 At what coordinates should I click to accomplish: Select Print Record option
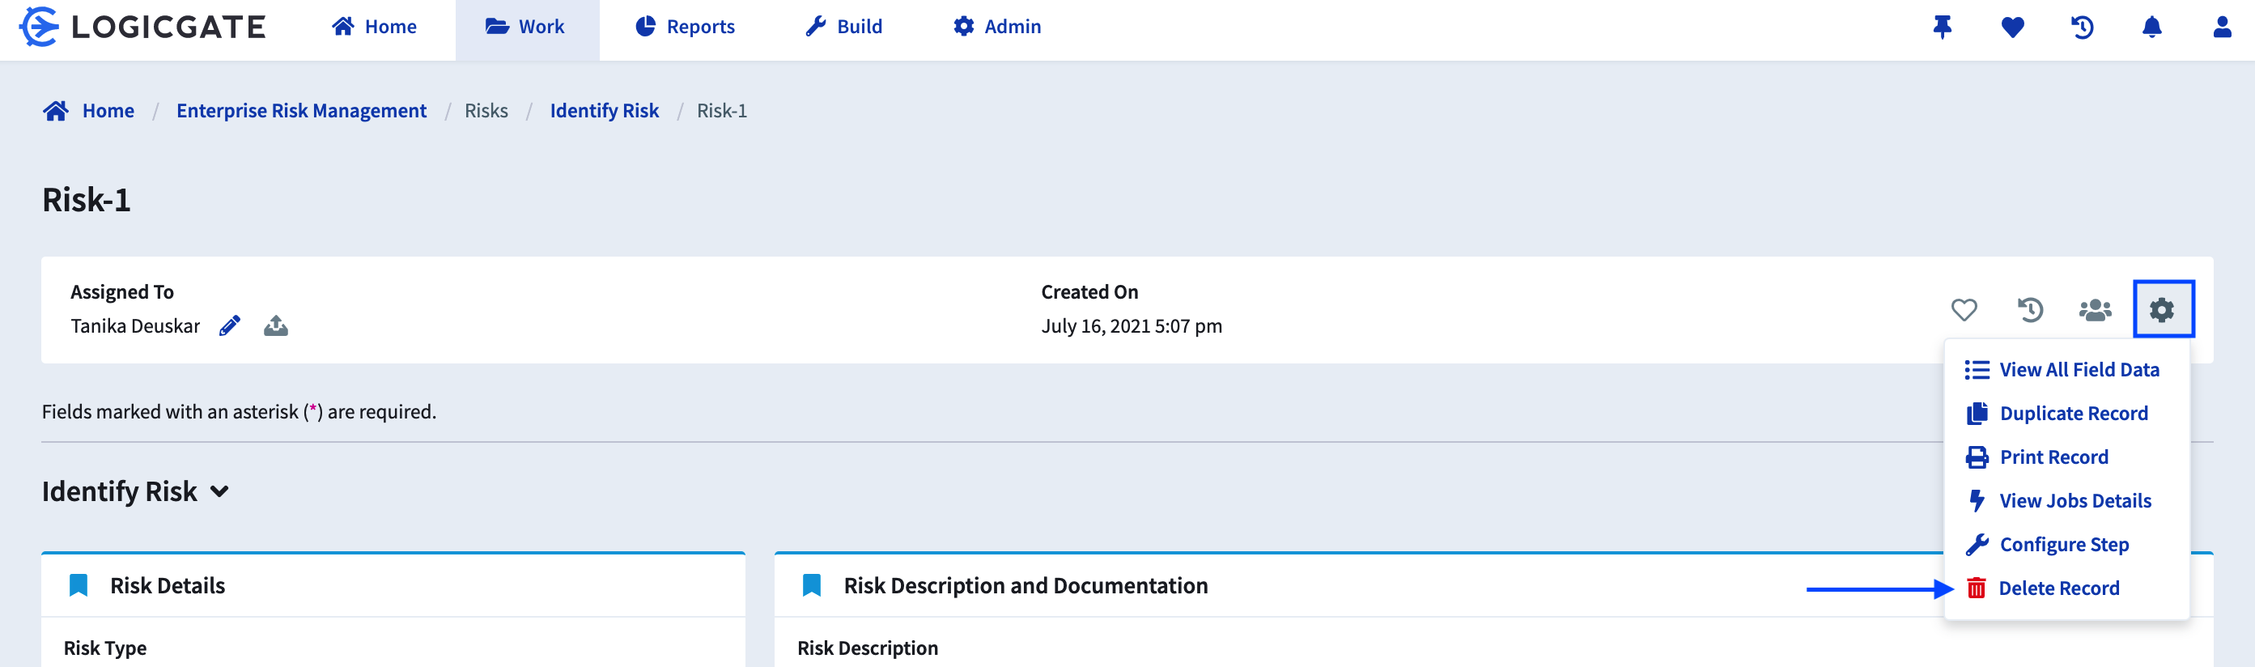(2053, 458)
